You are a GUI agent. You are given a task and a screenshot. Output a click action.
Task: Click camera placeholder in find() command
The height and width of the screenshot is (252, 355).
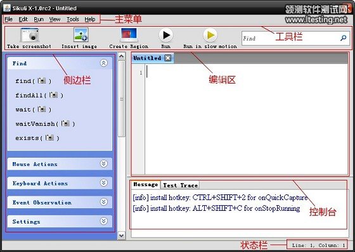tap(42, 80)
